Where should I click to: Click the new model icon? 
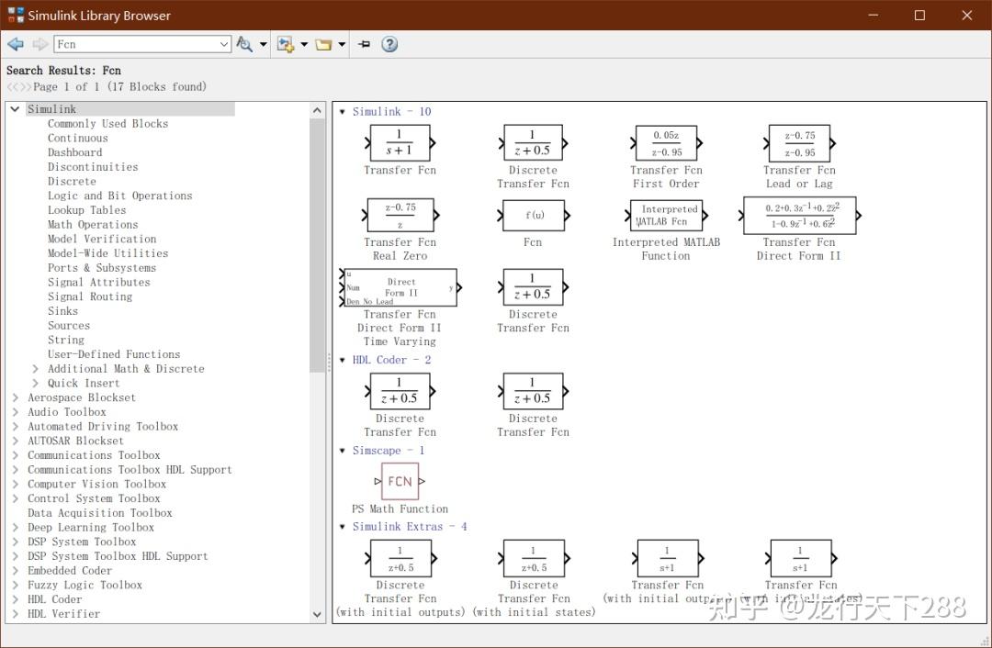[286, 44]
